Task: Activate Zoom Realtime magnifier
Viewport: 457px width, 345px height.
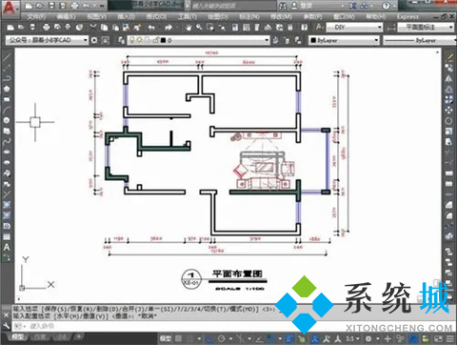Action: tap(199, 28)
